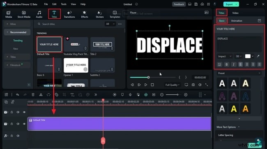The height and width of the screenshot is (149, 267).
Task: Toggle visibility of video track 1
Action: click(24, 124)
